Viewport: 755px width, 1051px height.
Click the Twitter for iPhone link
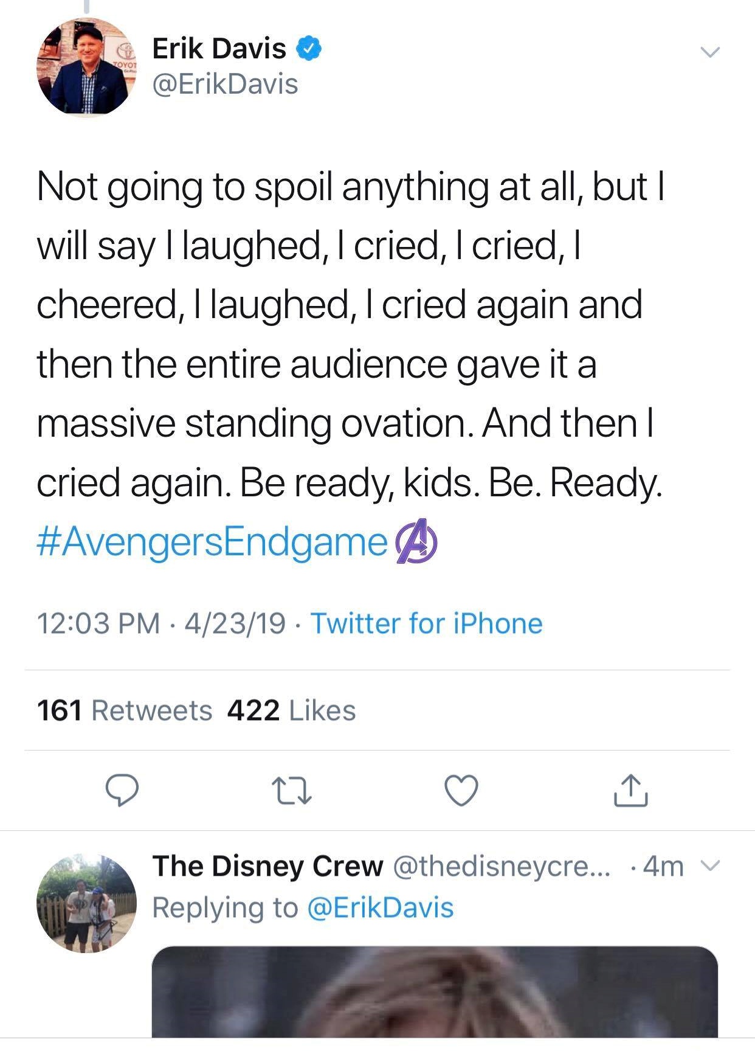tap(426, 623)
